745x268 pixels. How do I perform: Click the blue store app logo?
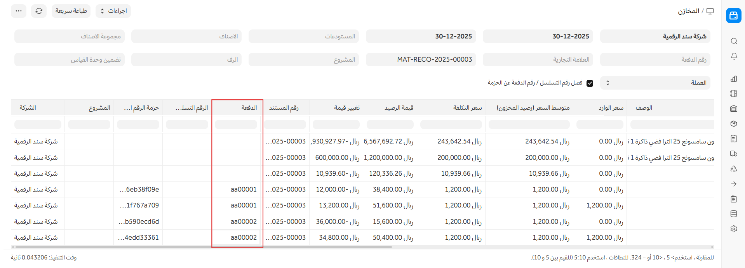click(733, 16)
